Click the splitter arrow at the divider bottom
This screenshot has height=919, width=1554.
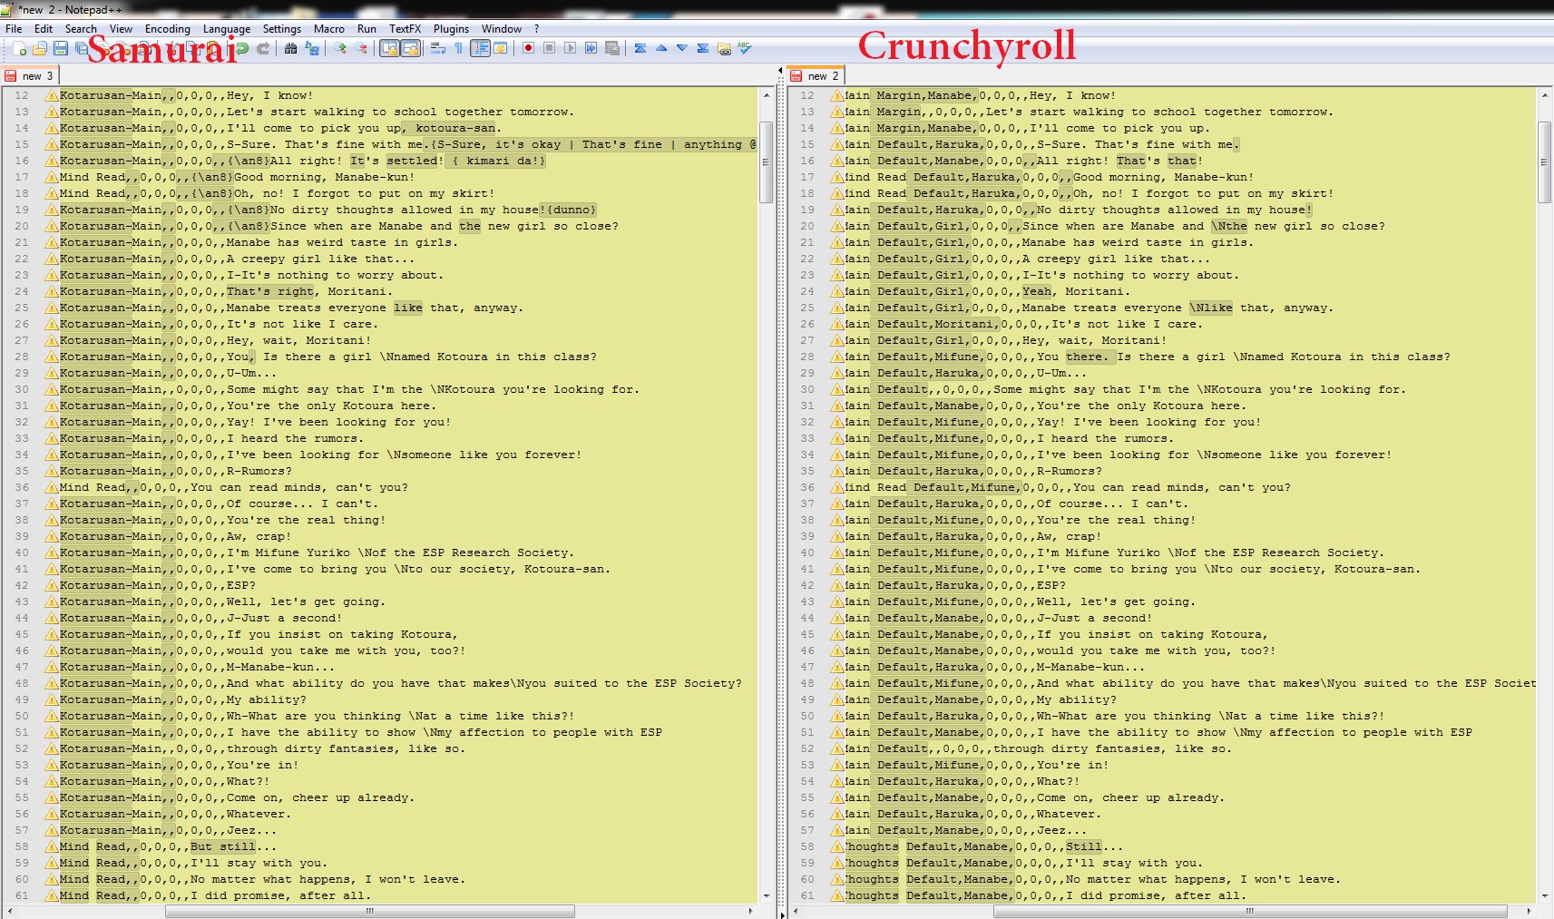782,914
